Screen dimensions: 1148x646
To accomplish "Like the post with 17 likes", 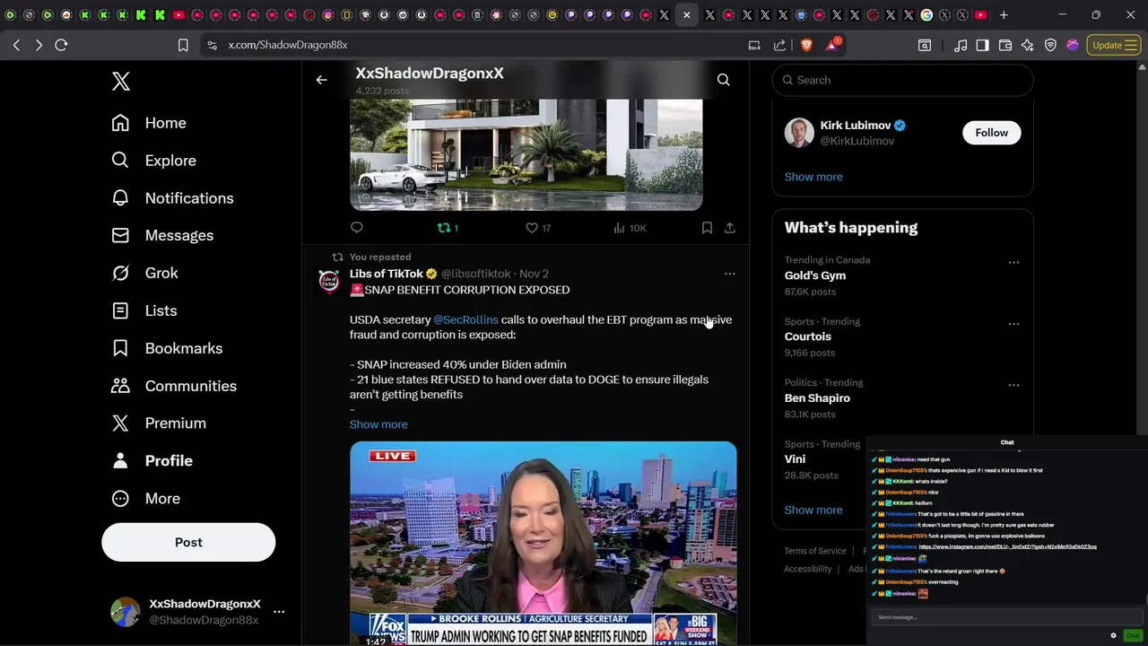I will [x=538, y=228].
